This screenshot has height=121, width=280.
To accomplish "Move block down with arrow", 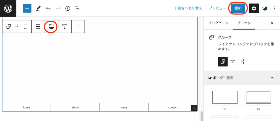I will [25, 29].
